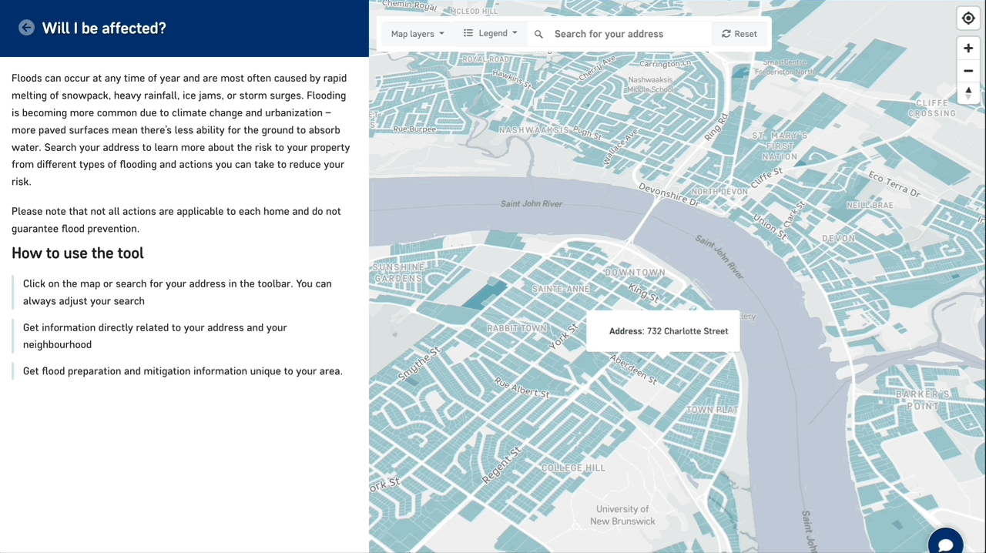The image size is (986, 553).
Task: Click the Will I be affected? title
Action: (104, 28)
